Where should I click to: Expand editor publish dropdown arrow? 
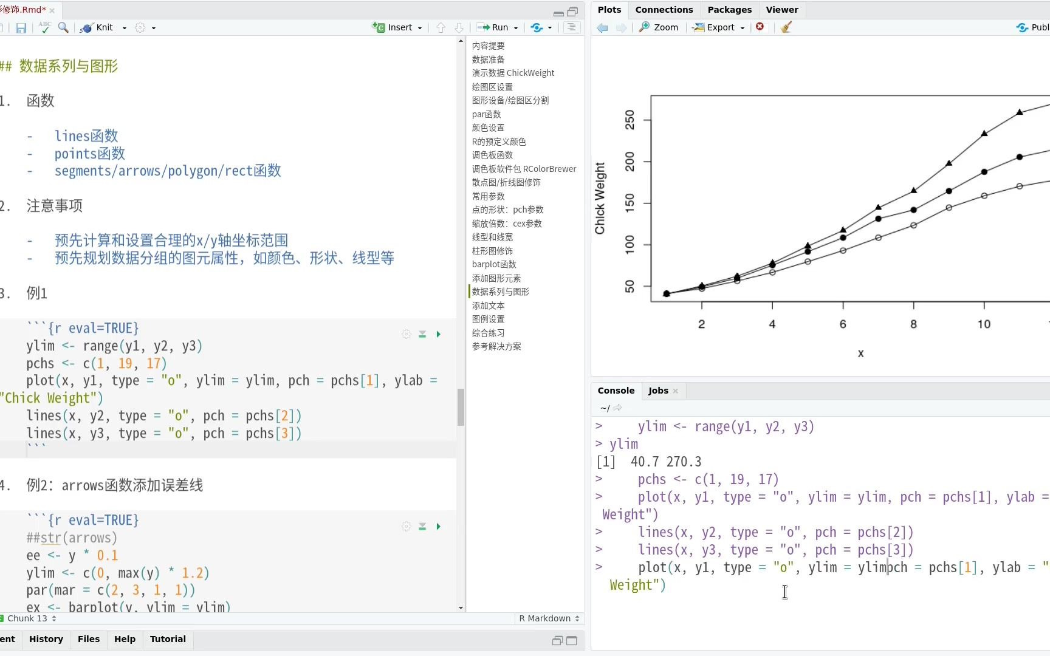tap(550, 28)
